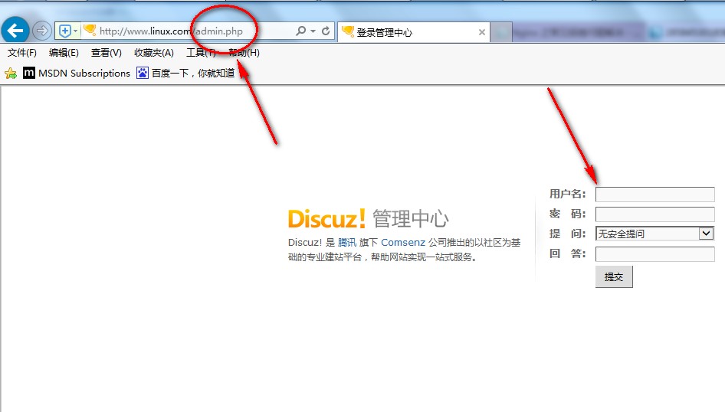Open the MSDN Subscriptions favorite
The width and height of the screenshot is (725, 412).
point(77,73)
